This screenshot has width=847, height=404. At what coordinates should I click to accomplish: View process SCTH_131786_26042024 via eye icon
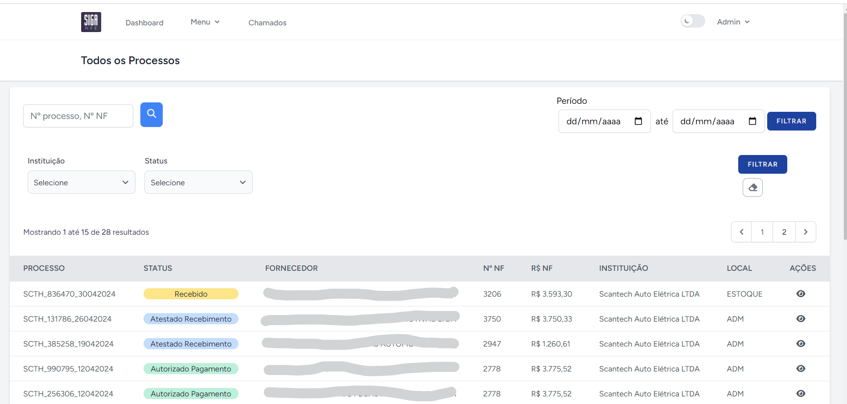pyautogui.click(x=801, y=318)
